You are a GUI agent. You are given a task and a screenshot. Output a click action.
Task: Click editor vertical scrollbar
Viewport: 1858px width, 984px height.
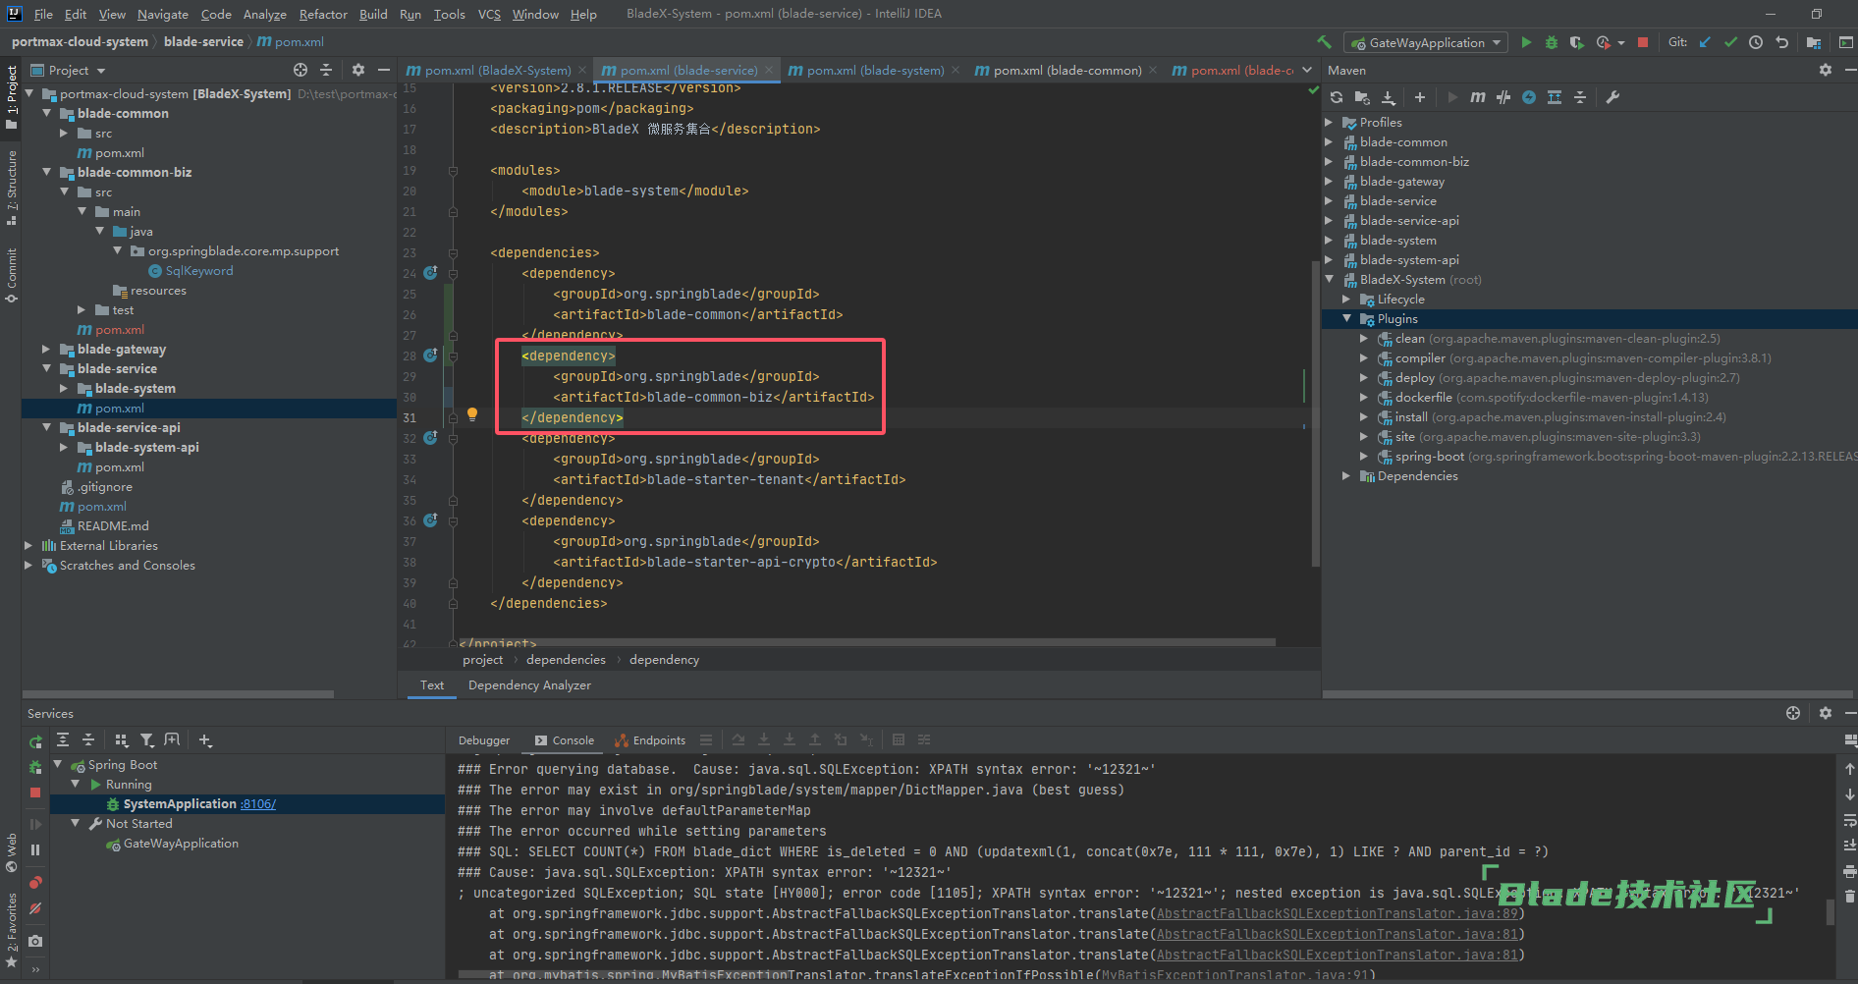[x=1315, y=412]
